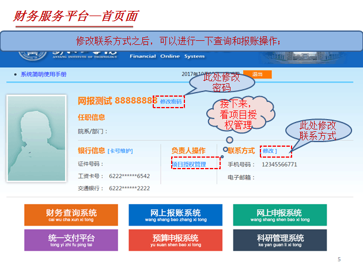Image resolution: width=363 pixels, height=271 pixels.
Task: Open the 系统简明使用手册 link
Action: (x=43, y=75)
